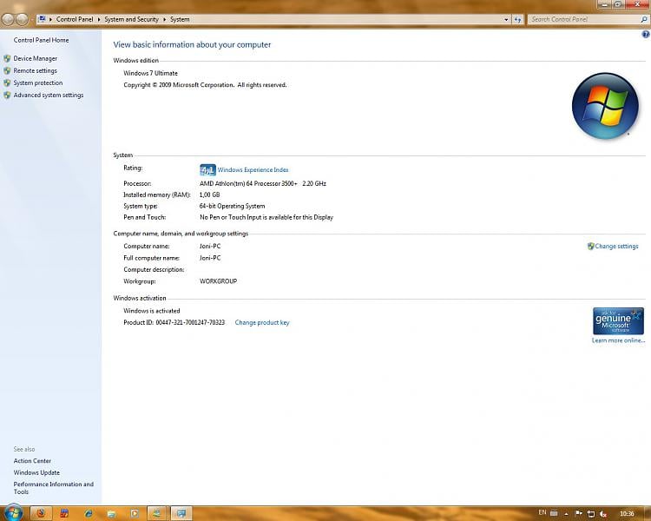
Task: Click the Control Panel icon in address bar
Action: click(x=42, y=19)
